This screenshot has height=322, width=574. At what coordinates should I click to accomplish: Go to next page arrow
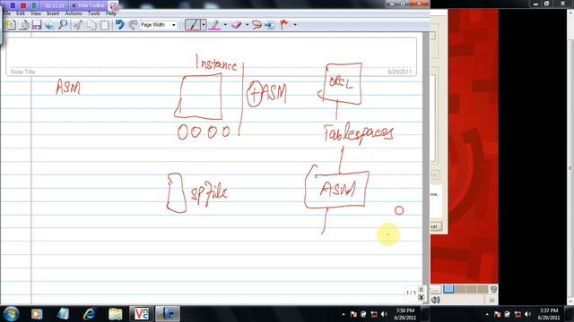[422, 298]
